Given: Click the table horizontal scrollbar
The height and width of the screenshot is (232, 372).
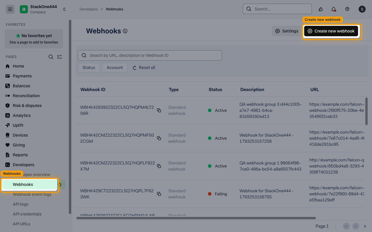Looking at the screenshot, I should (x=196, y=218).
